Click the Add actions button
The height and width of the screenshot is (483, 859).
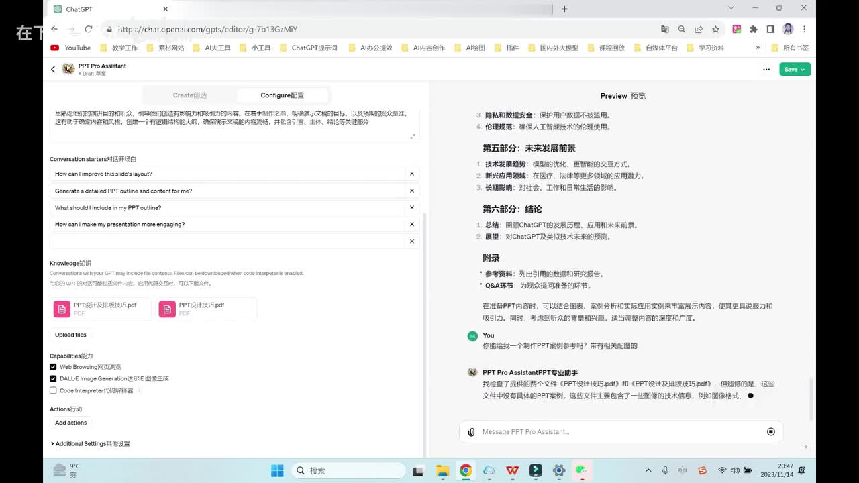(70, 423)
